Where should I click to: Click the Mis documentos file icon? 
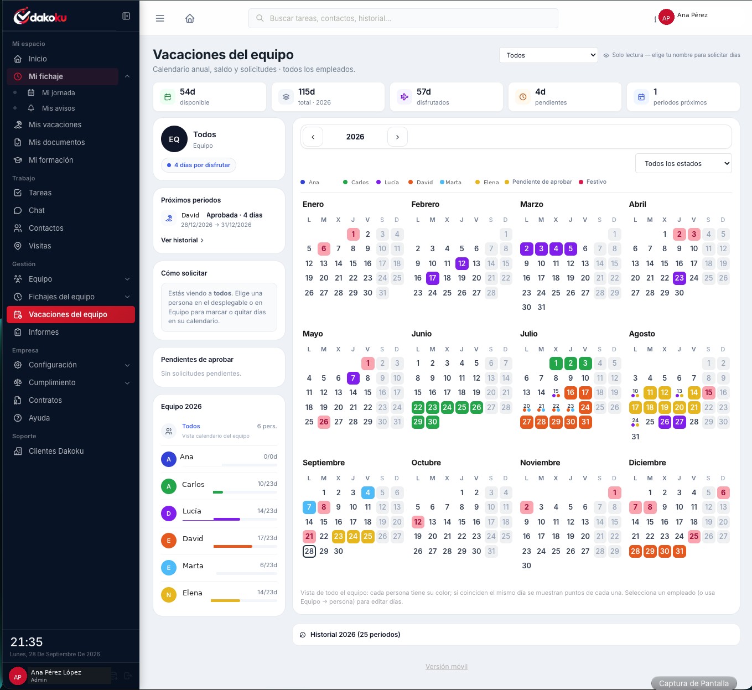[18, 142]
